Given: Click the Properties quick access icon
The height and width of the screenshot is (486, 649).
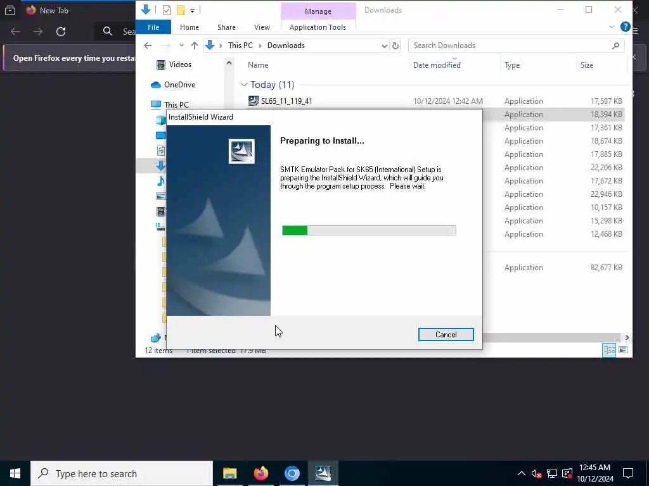Looking at the screenshot, I should pyautogui.click(x=167, y=10).
